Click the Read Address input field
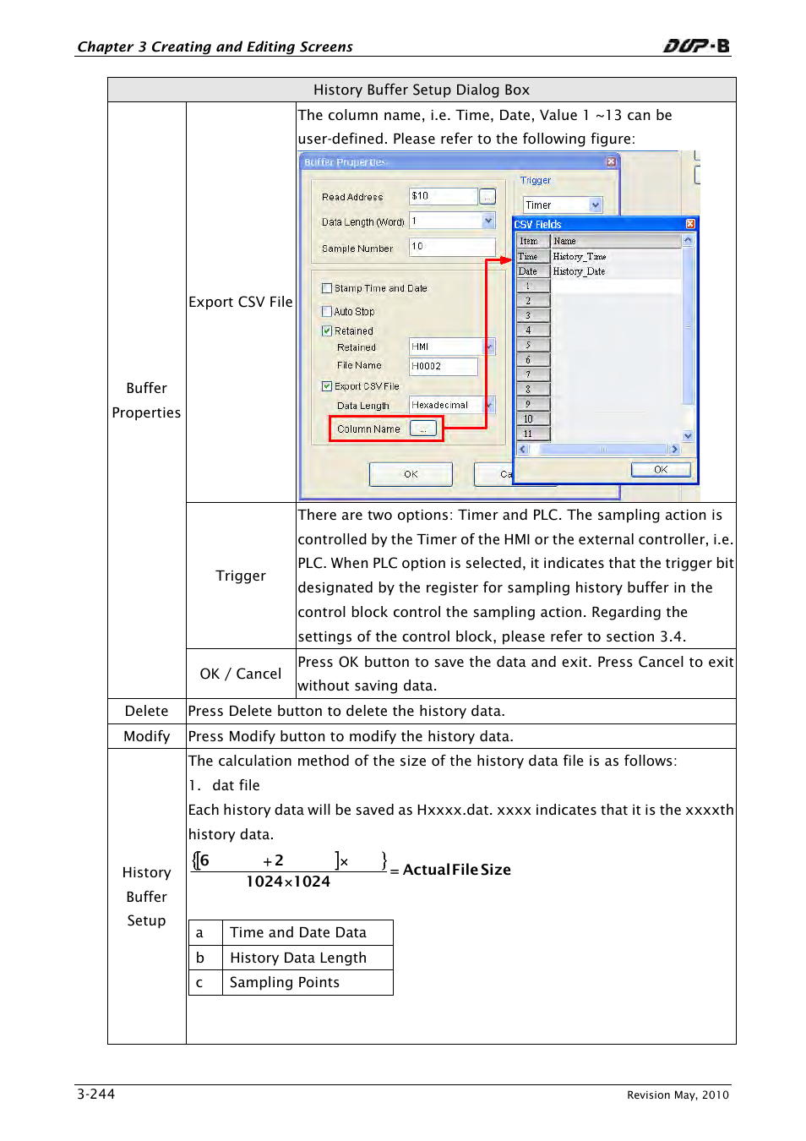This screenshot has height=1141, width=806. coord(444,196)
